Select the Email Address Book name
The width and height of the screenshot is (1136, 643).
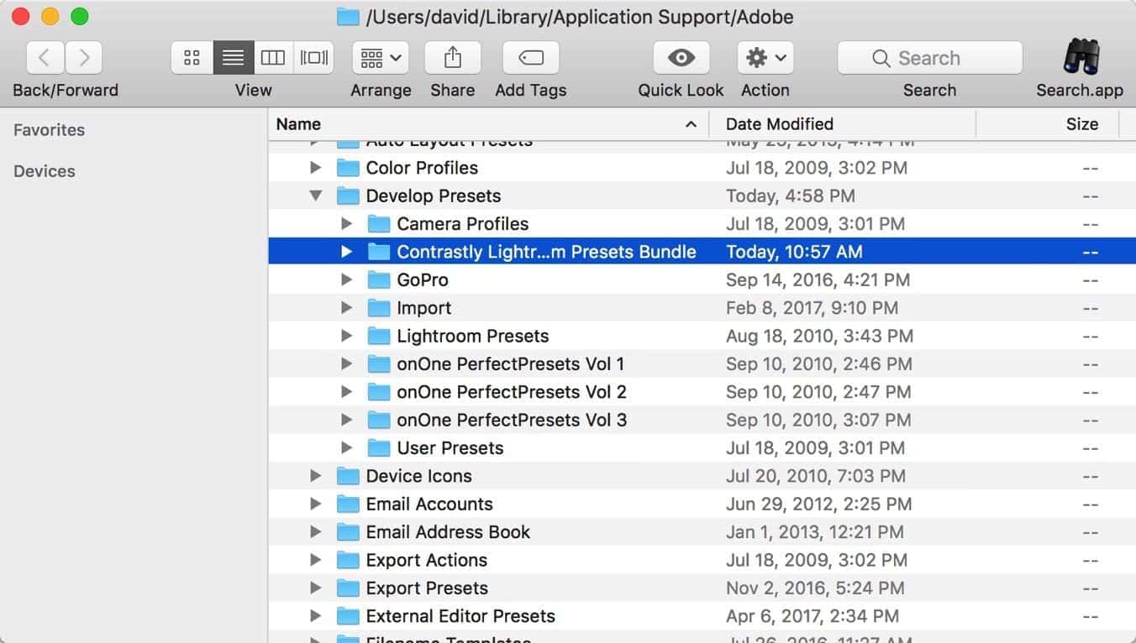(x=448, y=532)
